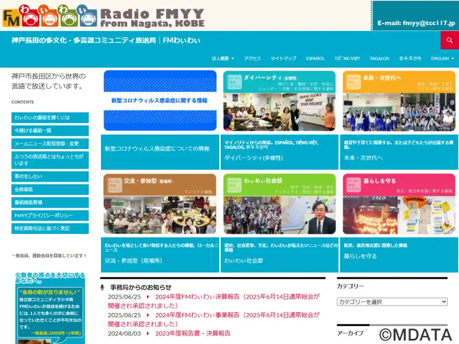Screen dimensions: 459x344
Task: Click 交流・参加型(居場所) text link
Action: click(134, 261)
